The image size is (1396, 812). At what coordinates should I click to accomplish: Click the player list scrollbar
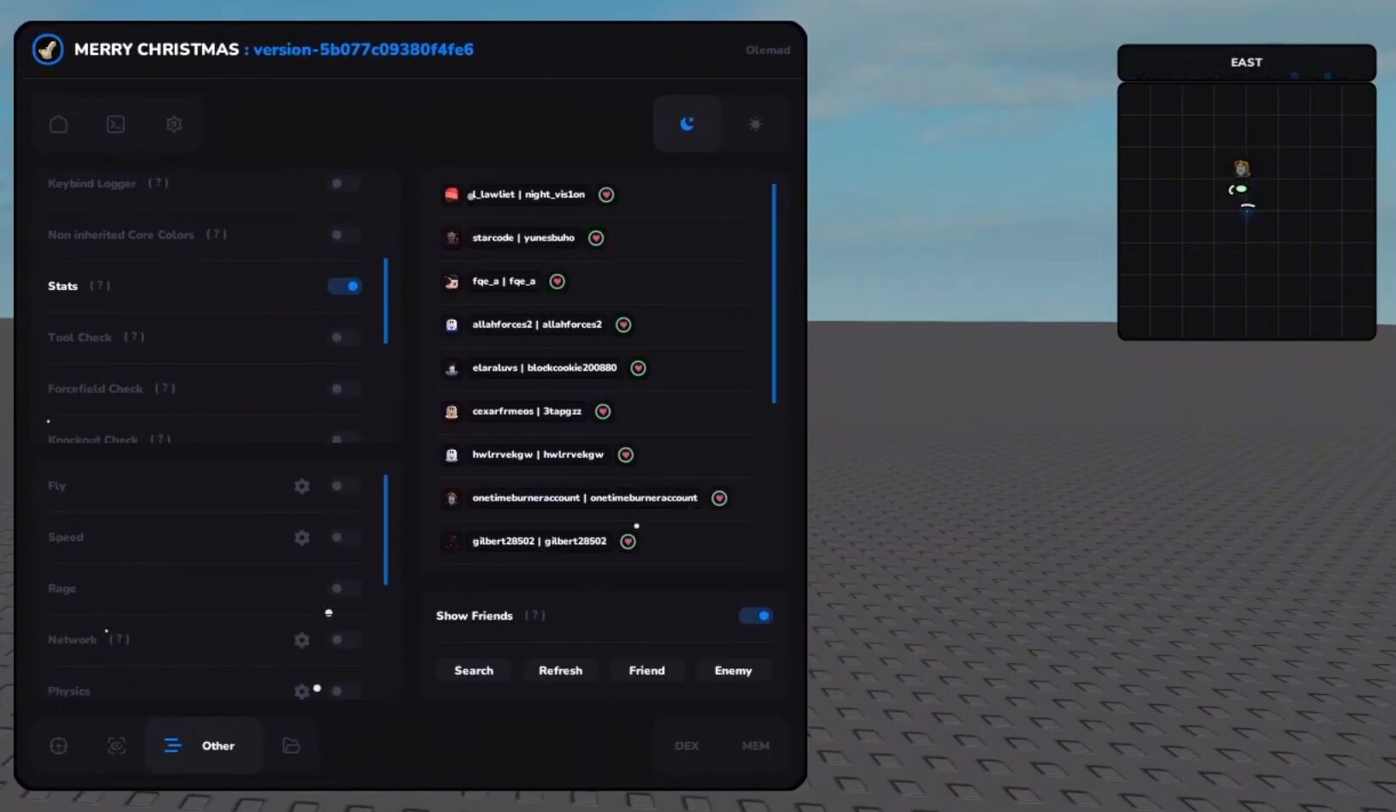pos(773,293)
